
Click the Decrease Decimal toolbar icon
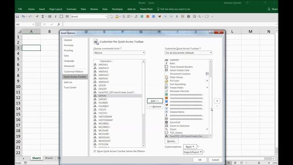pyautogui.click(x=136, y=16)
